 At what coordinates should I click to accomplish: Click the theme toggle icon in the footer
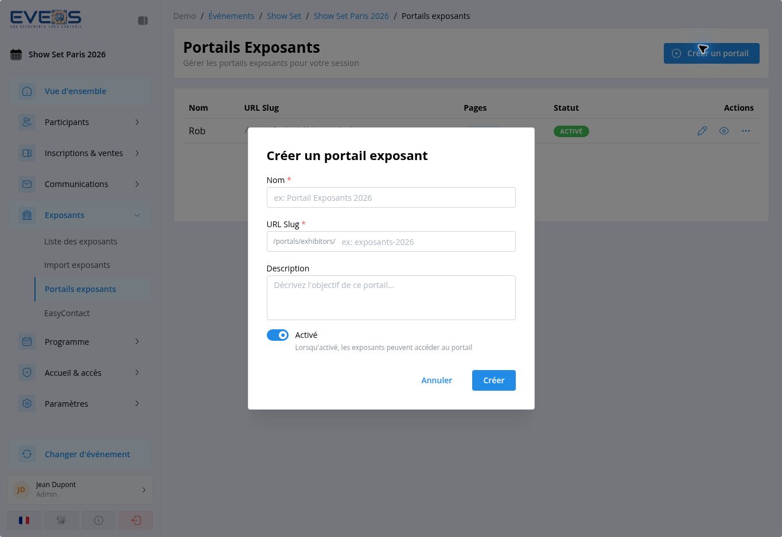(61, 520)
